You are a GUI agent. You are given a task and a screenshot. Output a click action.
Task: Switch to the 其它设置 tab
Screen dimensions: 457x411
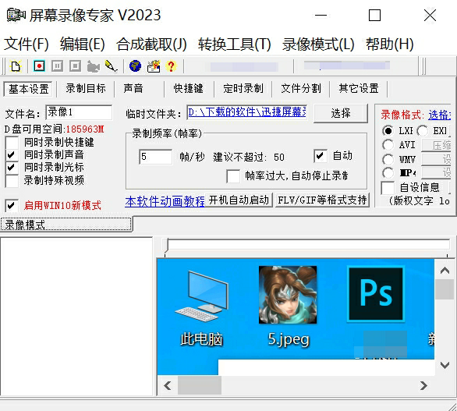click(x=359, y=88)
